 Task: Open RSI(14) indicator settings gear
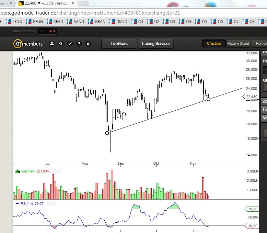click(49, 204)
